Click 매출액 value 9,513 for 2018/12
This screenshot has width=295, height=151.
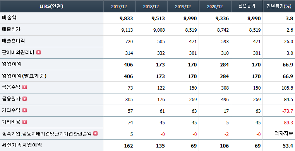pyautogui.click(x=158, y=19)
